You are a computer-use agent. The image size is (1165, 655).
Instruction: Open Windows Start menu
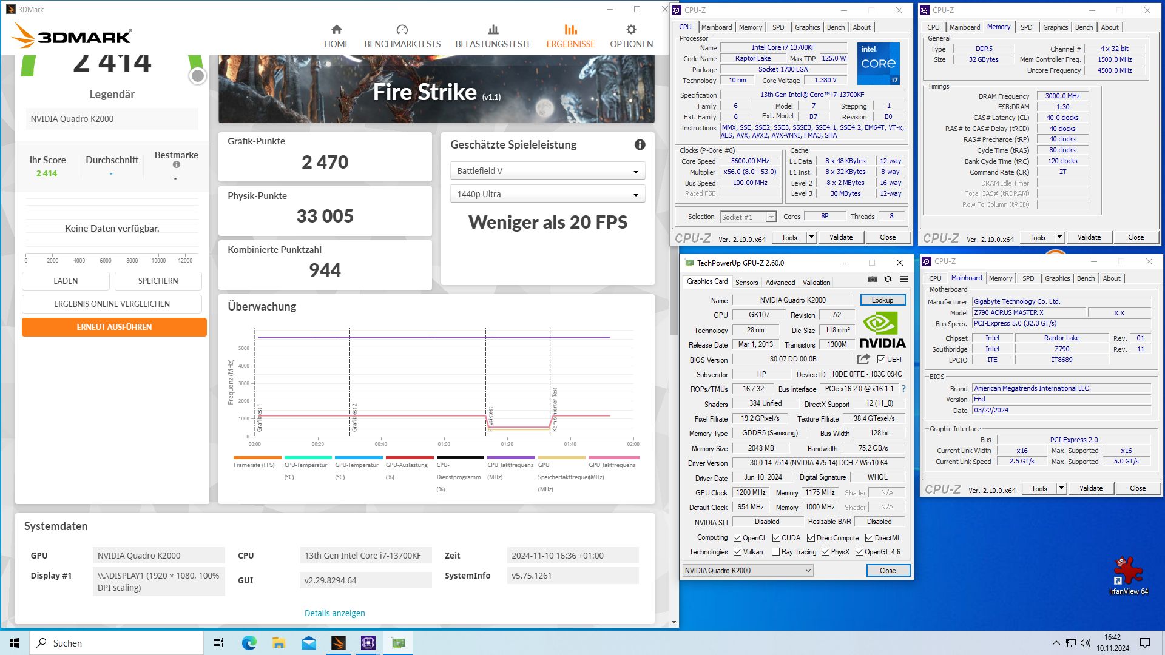[15, 643]
